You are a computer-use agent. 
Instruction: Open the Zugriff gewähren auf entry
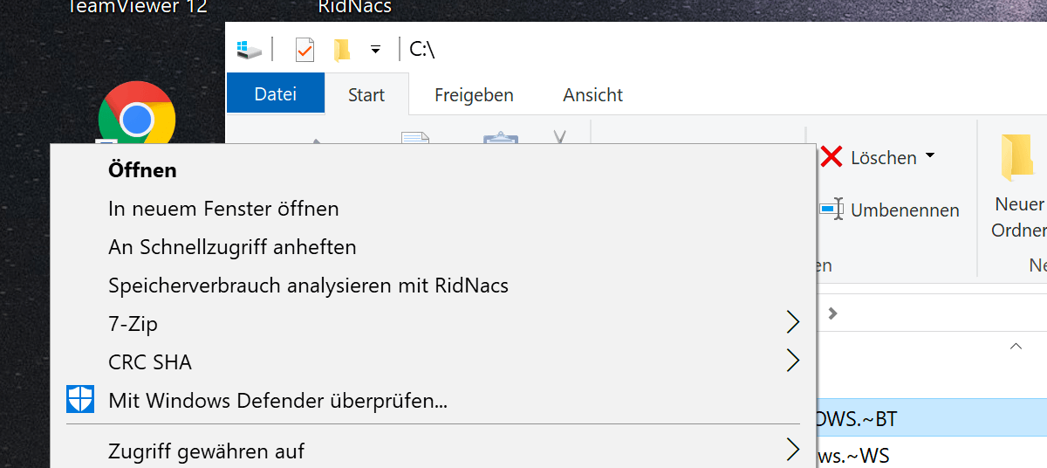click(x=434, y=451)
